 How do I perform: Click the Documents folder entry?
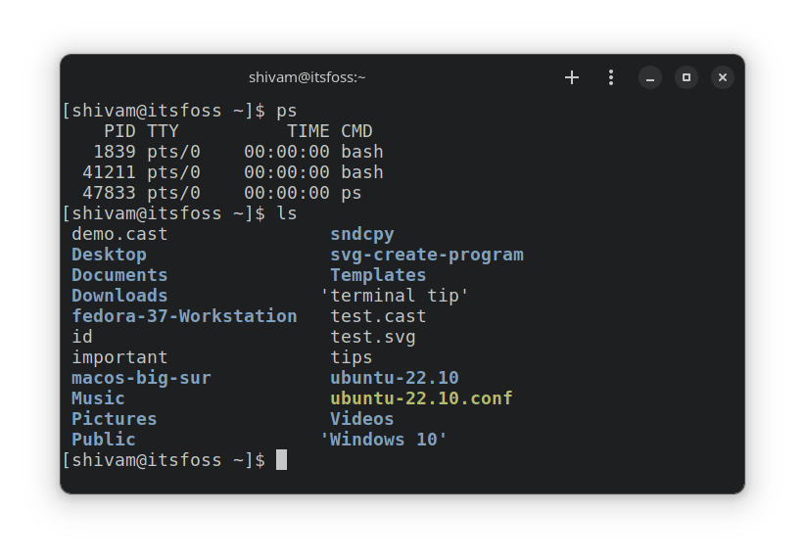tap(119, 275)
